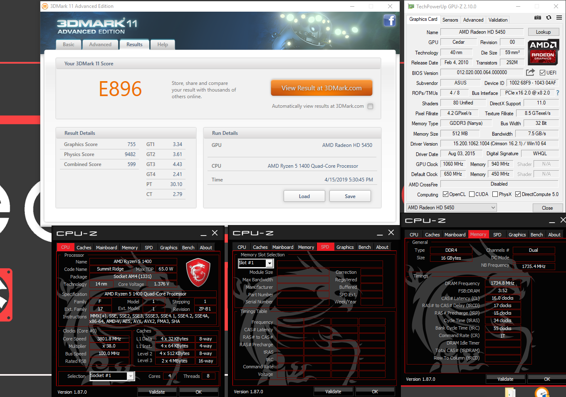
Task: Click the BIOS export share icon
Action: coord(530,72)
